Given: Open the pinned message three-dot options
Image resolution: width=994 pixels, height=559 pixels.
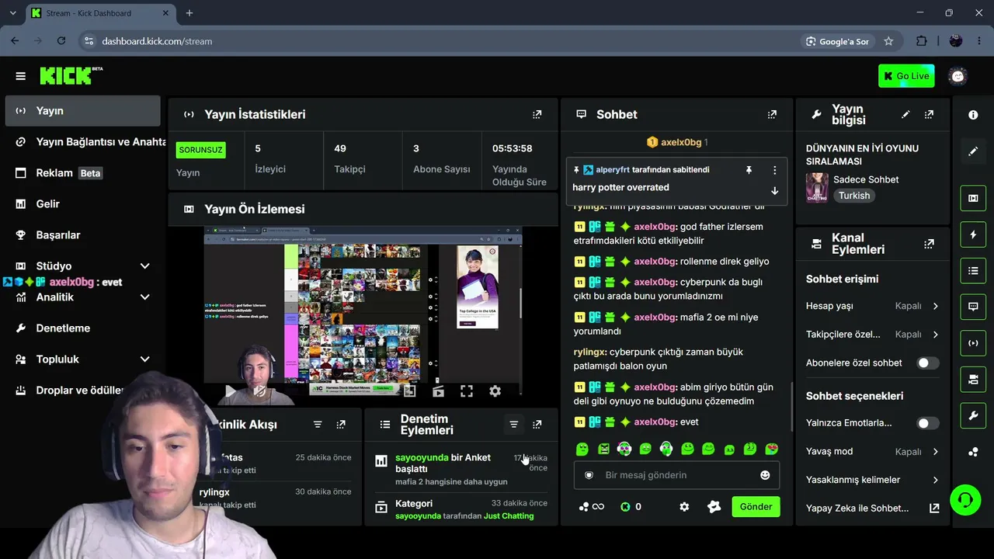Looking at the screenshot, I should click(774, 170).
